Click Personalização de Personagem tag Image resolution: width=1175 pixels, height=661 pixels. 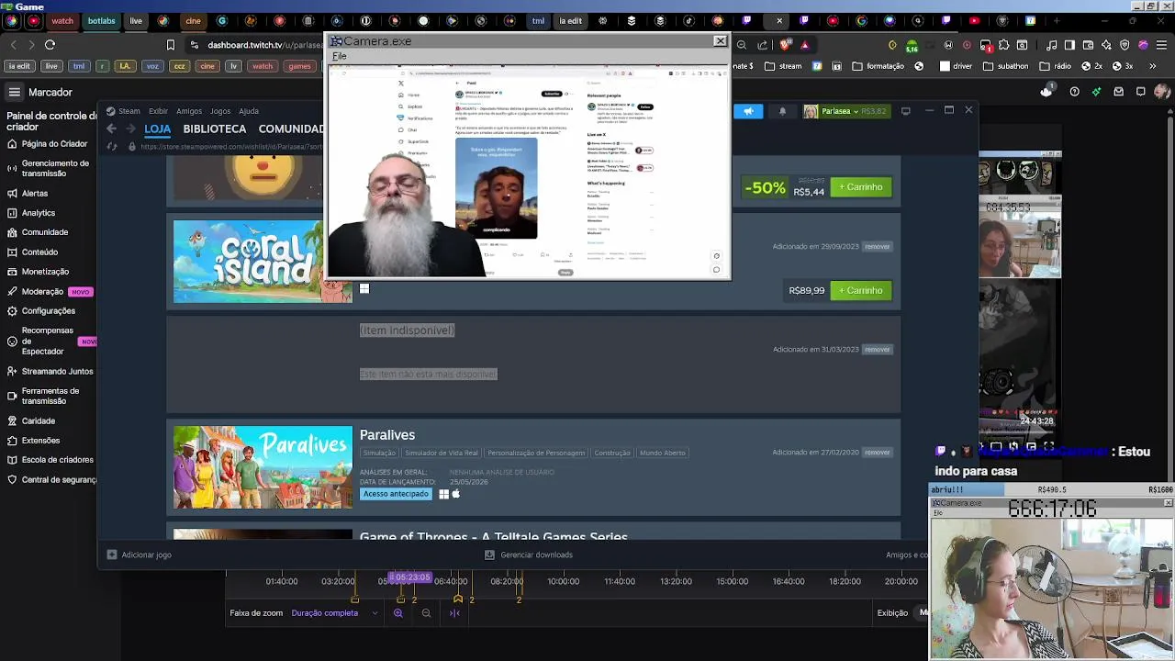pos(536,453)
